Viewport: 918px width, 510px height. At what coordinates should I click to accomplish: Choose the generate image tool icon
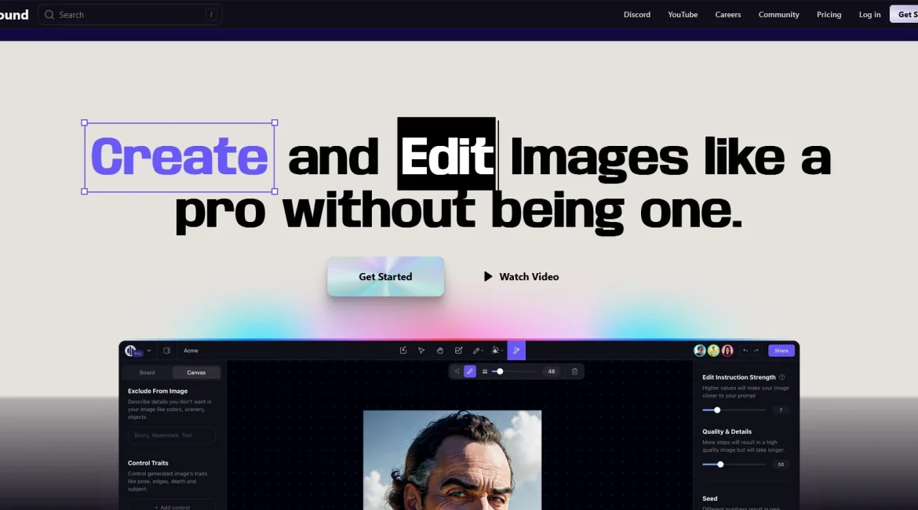(458, 351)
